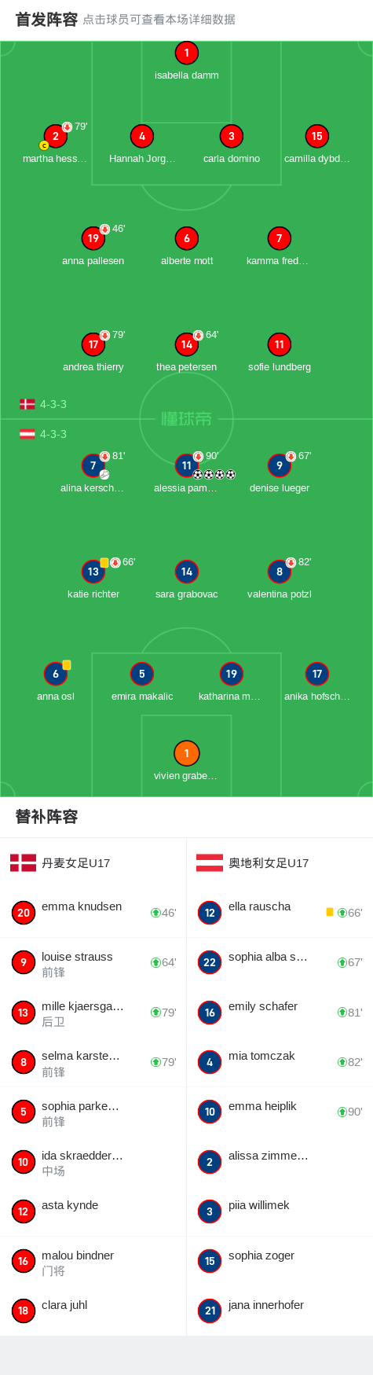Select emma heiplik number 10 substitute
The width and height of the screenshot is (373, 1375).
[280, 1112]
